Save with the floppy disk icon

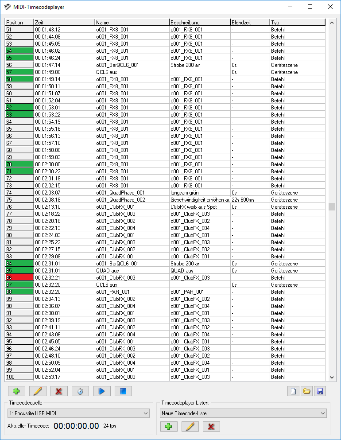pos(319,391)
